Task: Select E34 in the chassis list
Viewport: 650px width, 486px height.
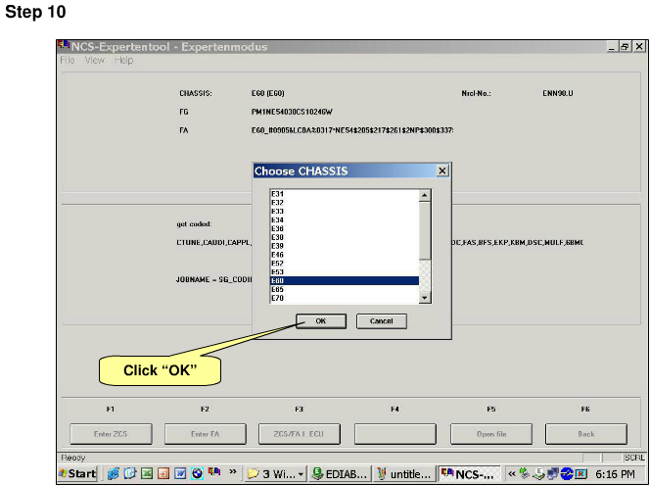Action: coord(345,219)
